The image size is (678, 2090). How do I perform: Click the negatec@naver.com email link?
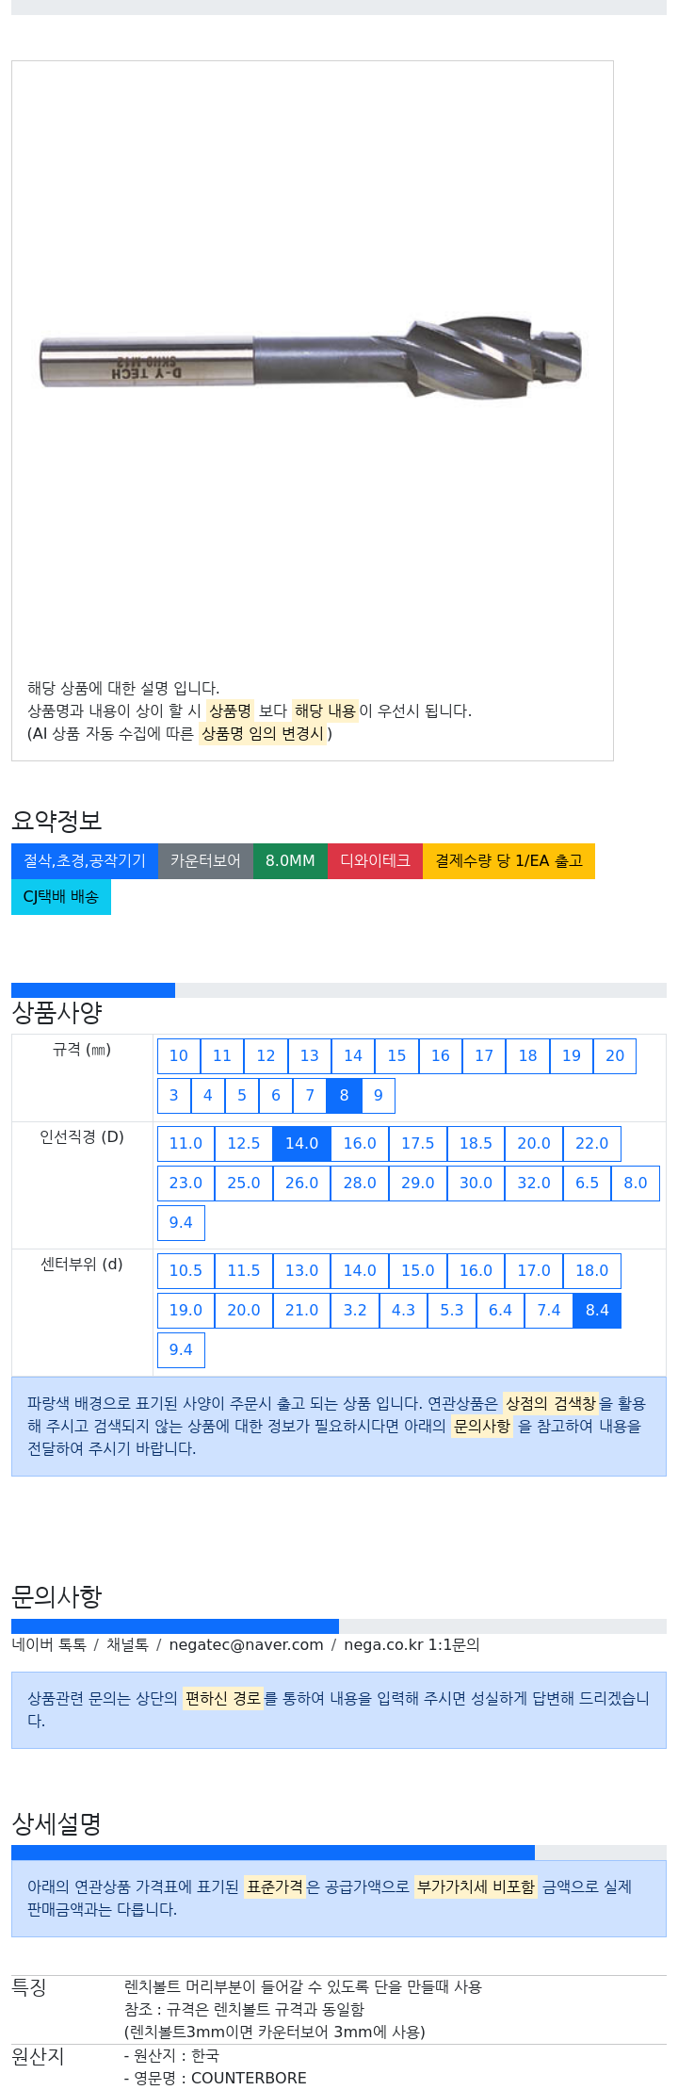(x=246, y=1644)
